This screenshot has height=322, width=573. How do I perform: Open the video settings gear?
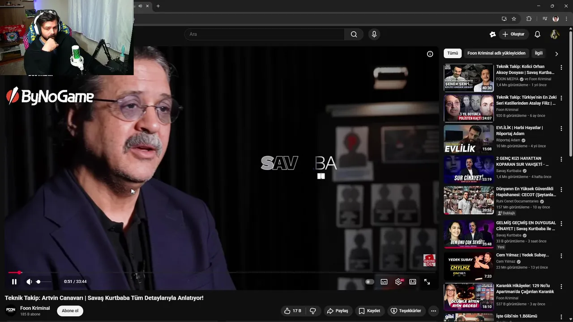(x=398, y=282)
